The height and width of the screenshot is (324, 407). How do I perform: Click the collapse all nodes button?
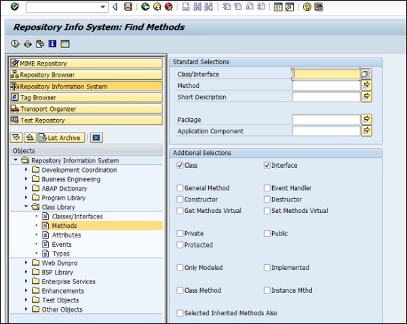(x=30, y=137)
